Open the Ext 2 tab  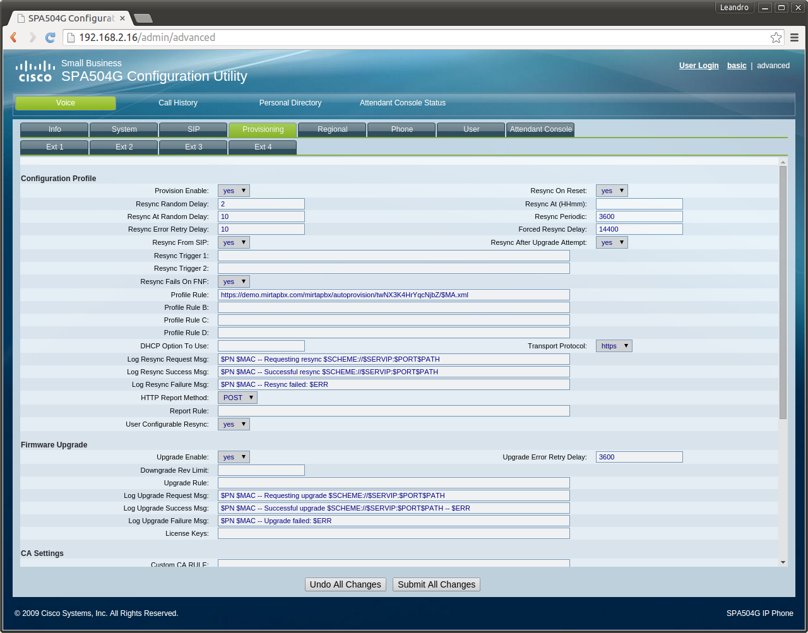[124, 147]
